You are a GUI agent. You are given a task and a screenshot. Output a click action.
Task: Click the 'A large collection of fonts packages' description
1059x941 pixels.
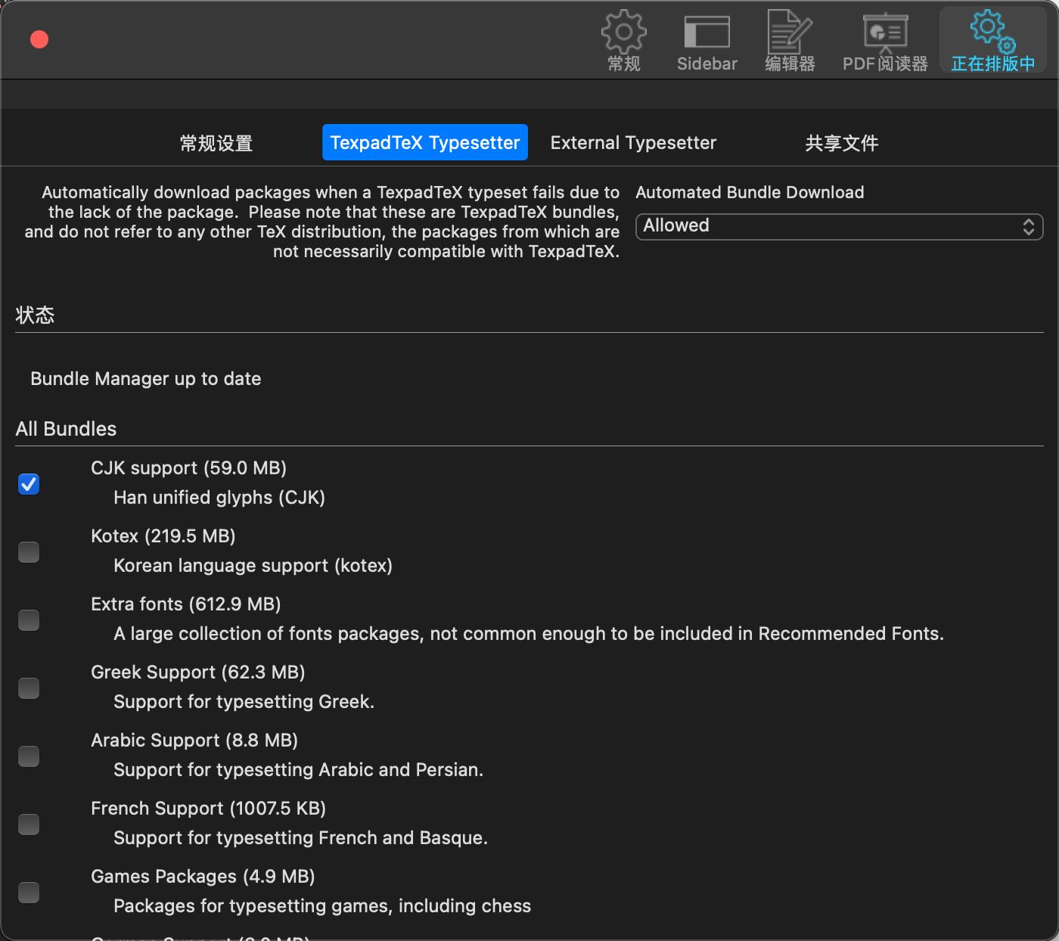[x=529, y=634]
